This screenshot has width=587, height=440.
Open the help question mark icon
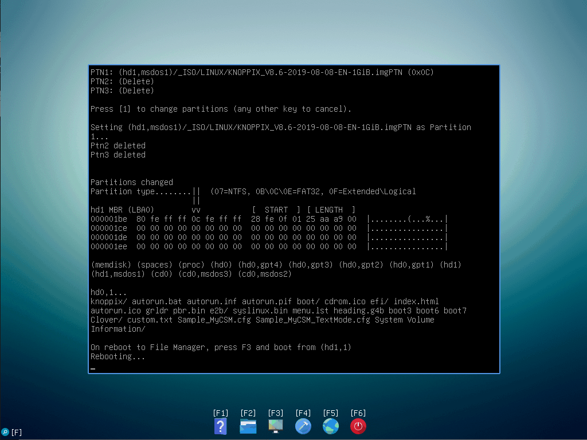(x=221, y=426)
